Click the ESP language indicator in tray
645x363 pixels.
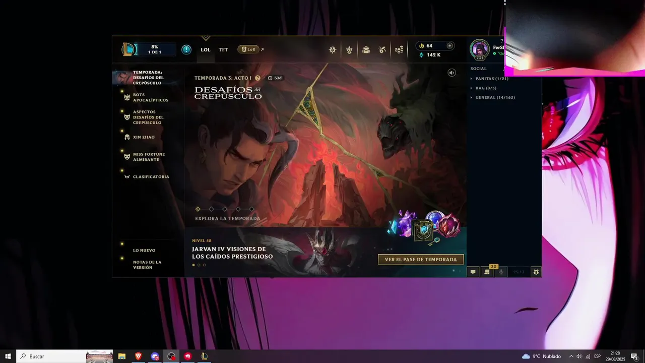coord(598,356)
